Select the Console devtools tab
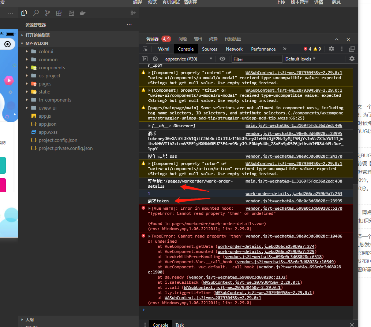The image size is (371, 327). pos(186,49)
